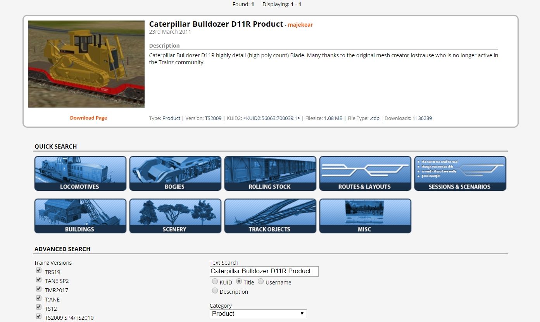Viewport: 540px width, 322px height.
Task: Click inside the Text Search field
Action: coord(264,271)
